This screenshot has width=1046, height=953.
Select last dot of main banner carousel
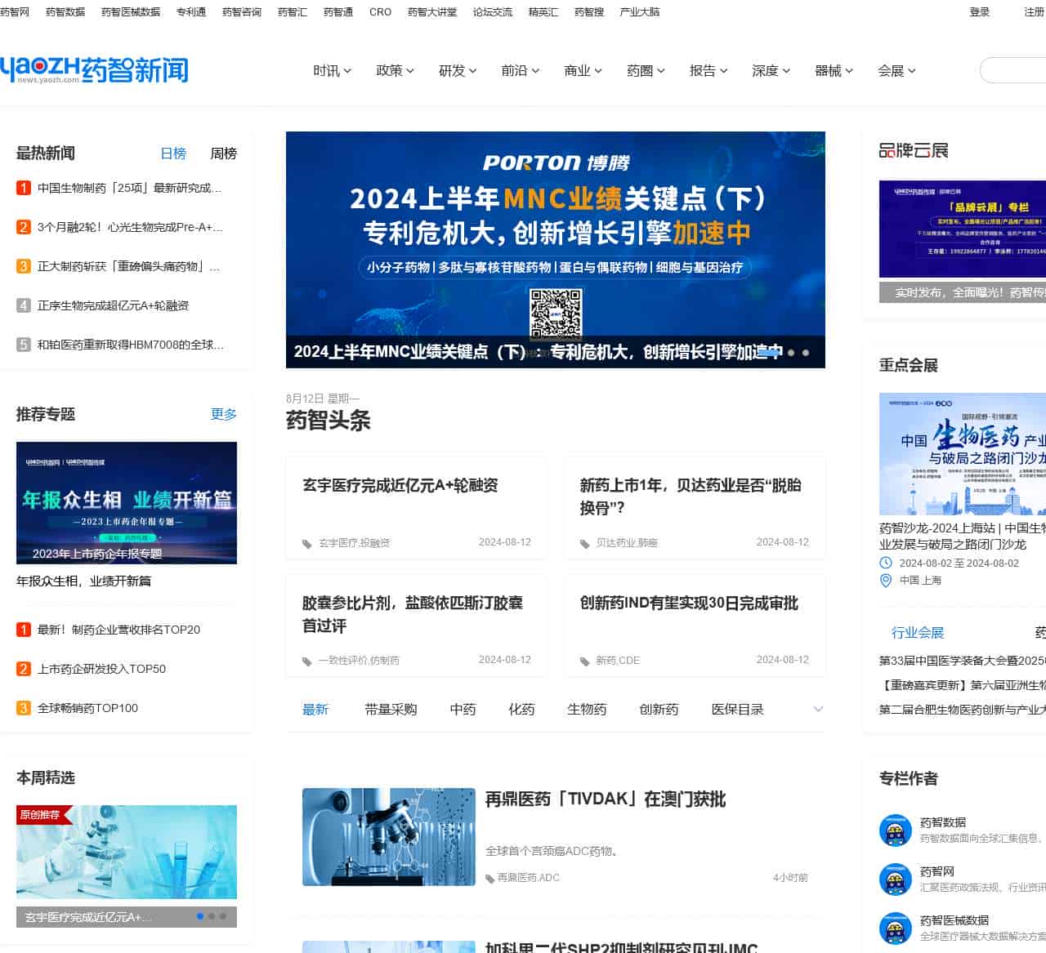click(x=806, y=353)
